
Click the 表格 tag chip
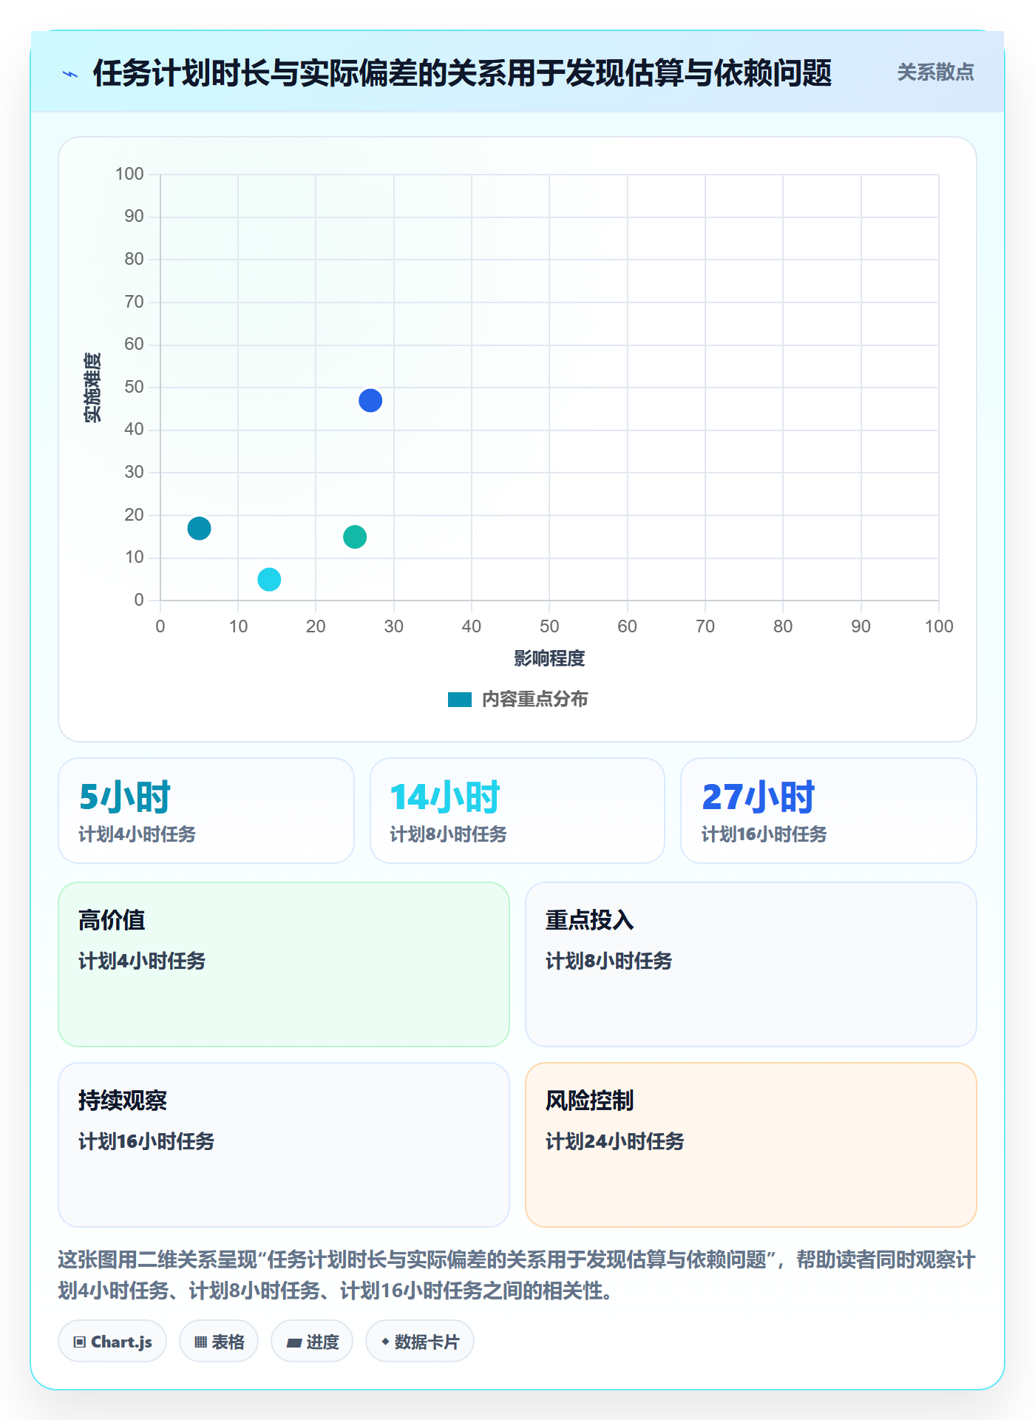(219, 1342)
